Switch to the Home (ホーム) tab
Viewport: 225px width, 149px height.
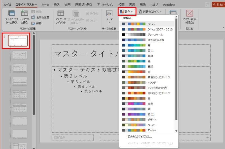(45, 5)
